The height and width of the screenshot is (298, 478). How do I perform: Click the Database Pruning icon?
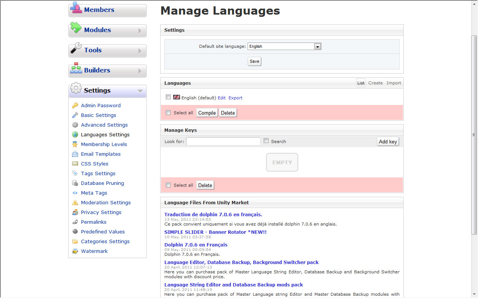75,183
